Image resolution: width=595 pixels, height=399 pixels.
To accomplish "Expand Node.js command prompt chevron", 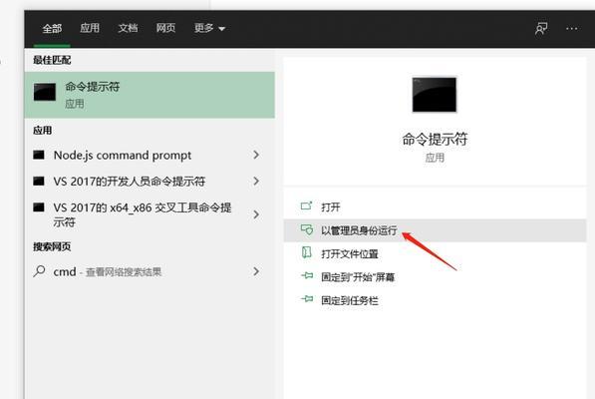I will pyautogui.click(x=256, y=155).
